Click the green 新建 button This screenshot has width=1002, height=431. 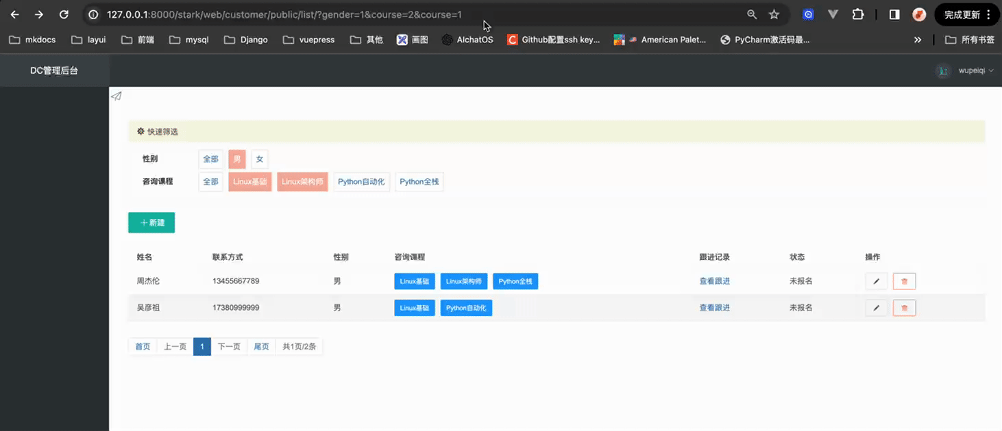151,223
